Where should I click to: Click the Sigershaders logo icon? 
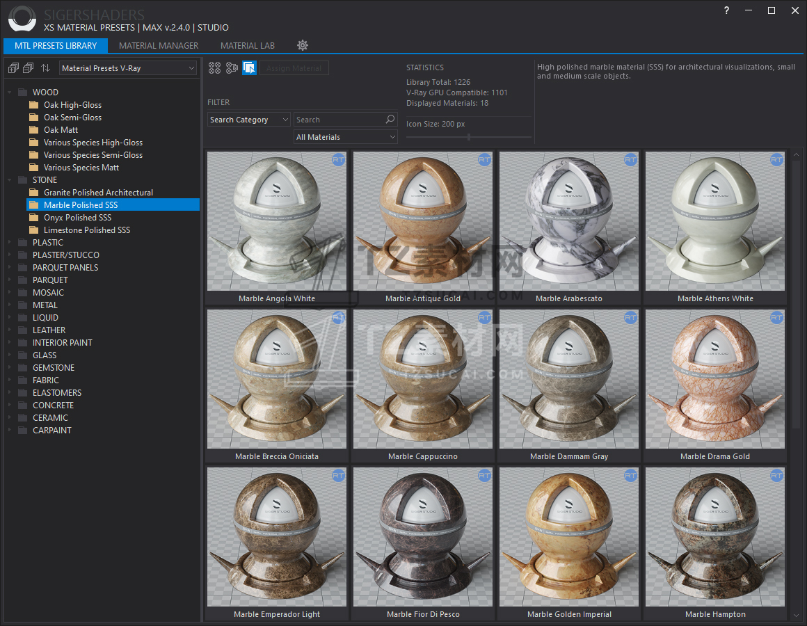(x=22, y=19)
